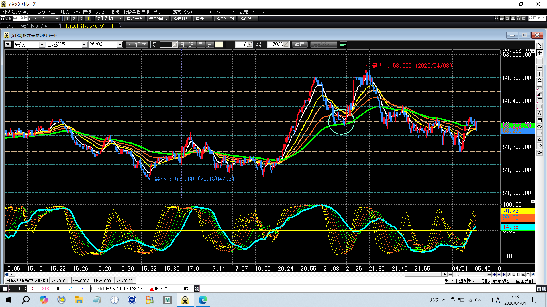Expand the 26/06 contract month dropdown
The height and width of the screenshot is (307, 547).
120,45
